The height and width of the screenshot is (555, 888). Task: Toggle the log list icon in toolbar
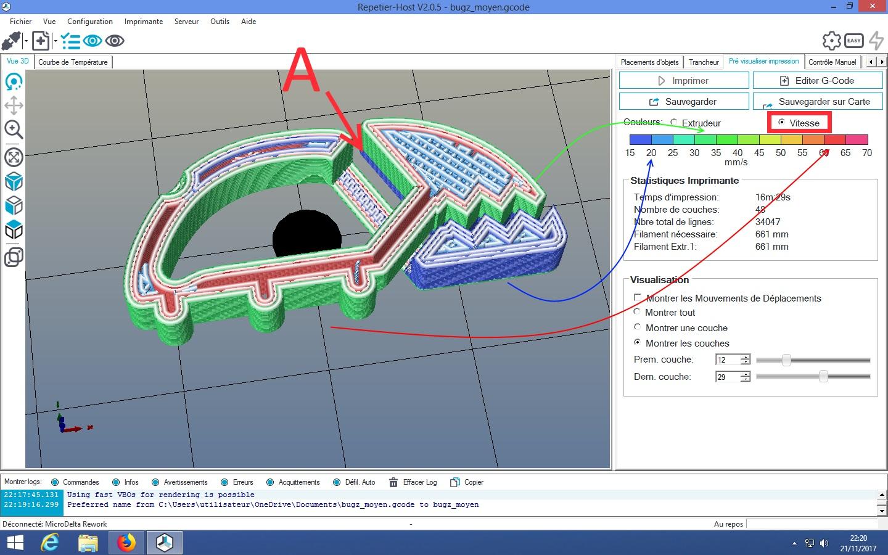pos(70,41)
